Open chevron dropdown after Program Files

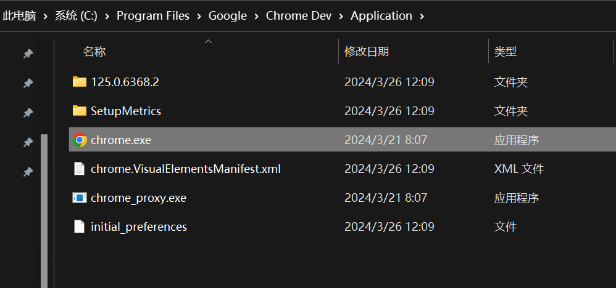tap(199, 16)
